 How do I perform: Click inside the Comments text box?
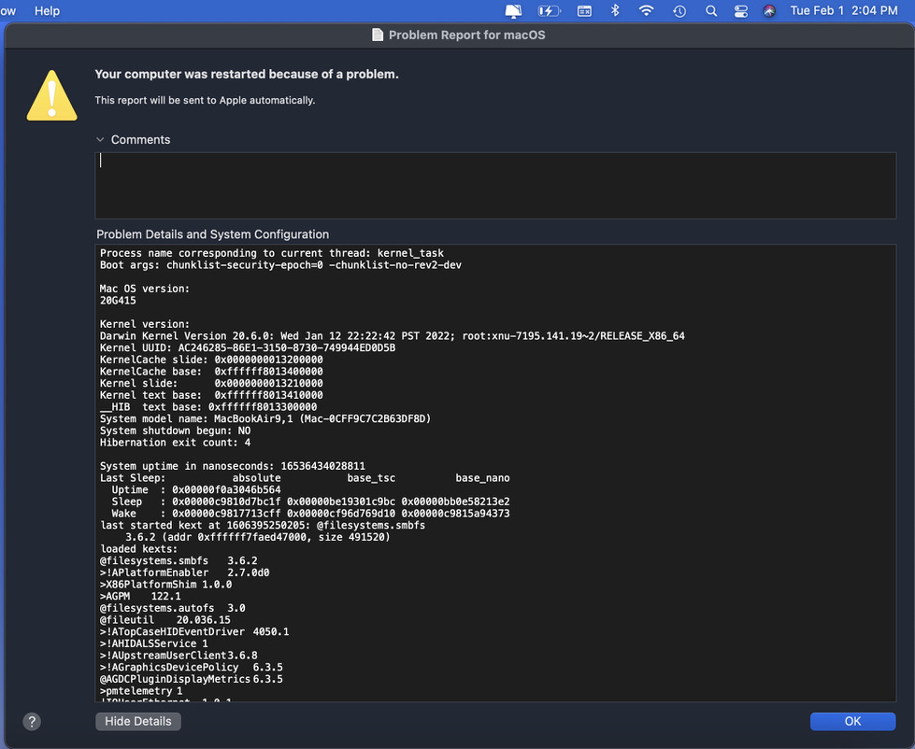point(495,185)
